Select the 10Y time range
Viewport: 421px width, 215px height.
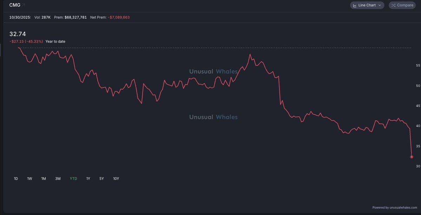coord(116,179)
